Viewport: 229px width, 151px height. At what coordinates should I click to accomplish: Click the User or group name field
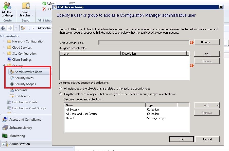144,42
